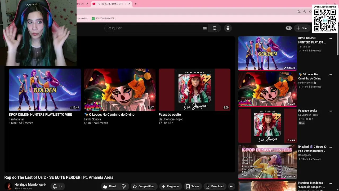Open options for sidebar Laços de Sangue video
This screenshot has width=339, height=191.
point(330,183)
